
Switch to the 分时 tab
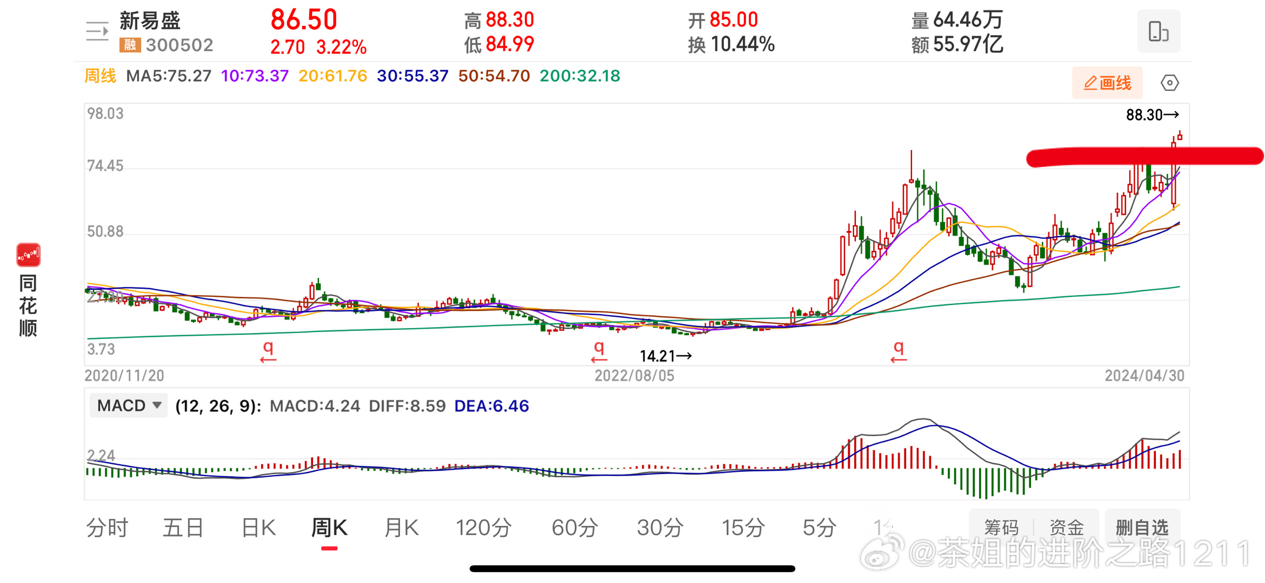coord(107,527)
